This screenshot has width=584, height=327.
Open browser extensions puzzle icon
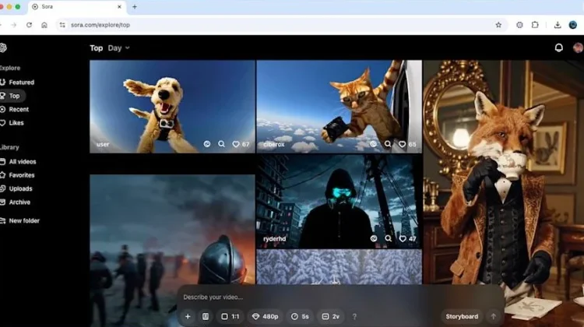click(x=535, y=25)
